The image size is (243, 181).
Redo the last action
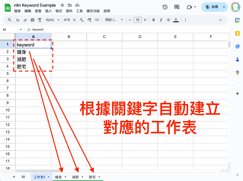25,20
